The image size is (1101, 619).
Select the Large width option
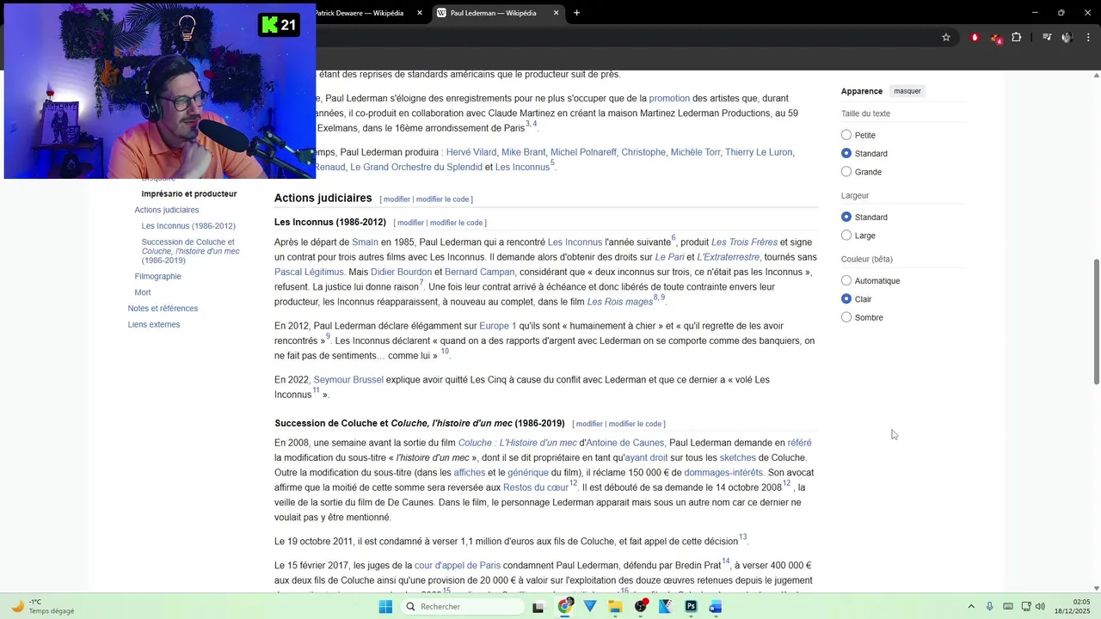846,236
